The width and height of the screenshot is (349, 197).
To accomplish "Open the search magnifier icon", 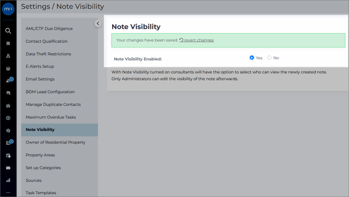I will pyautogui.click(x=8, y=31).
